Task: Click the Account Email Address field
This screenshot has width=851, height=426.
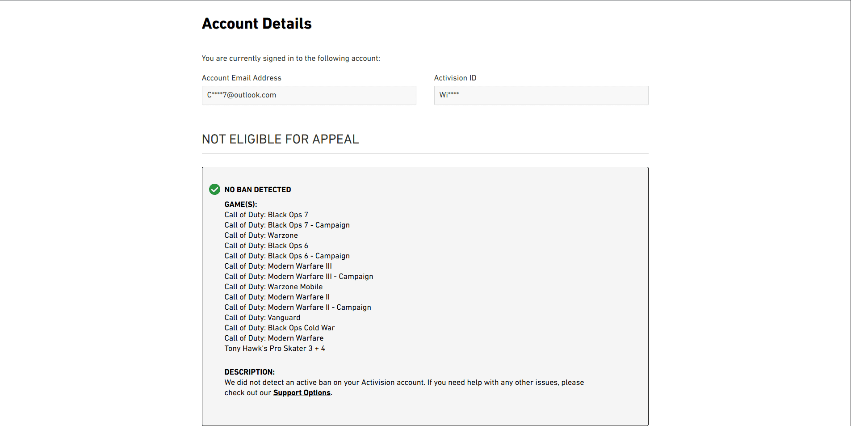Action: (309, 95)
